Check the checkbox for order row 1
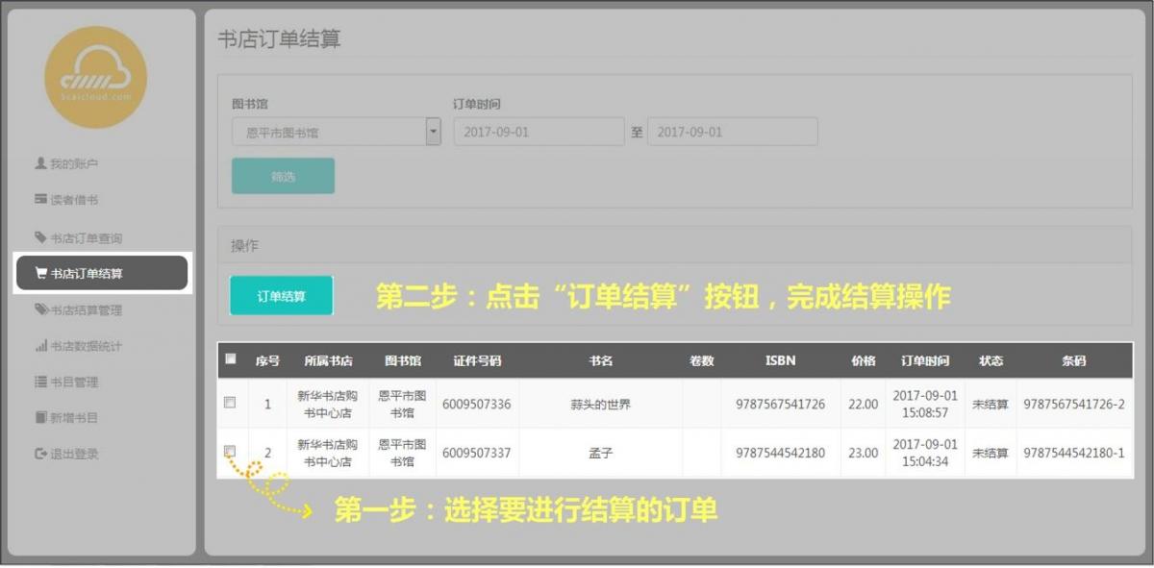Image resolution: width=1154 pixels, height=568 pixels. pos(230,403)
